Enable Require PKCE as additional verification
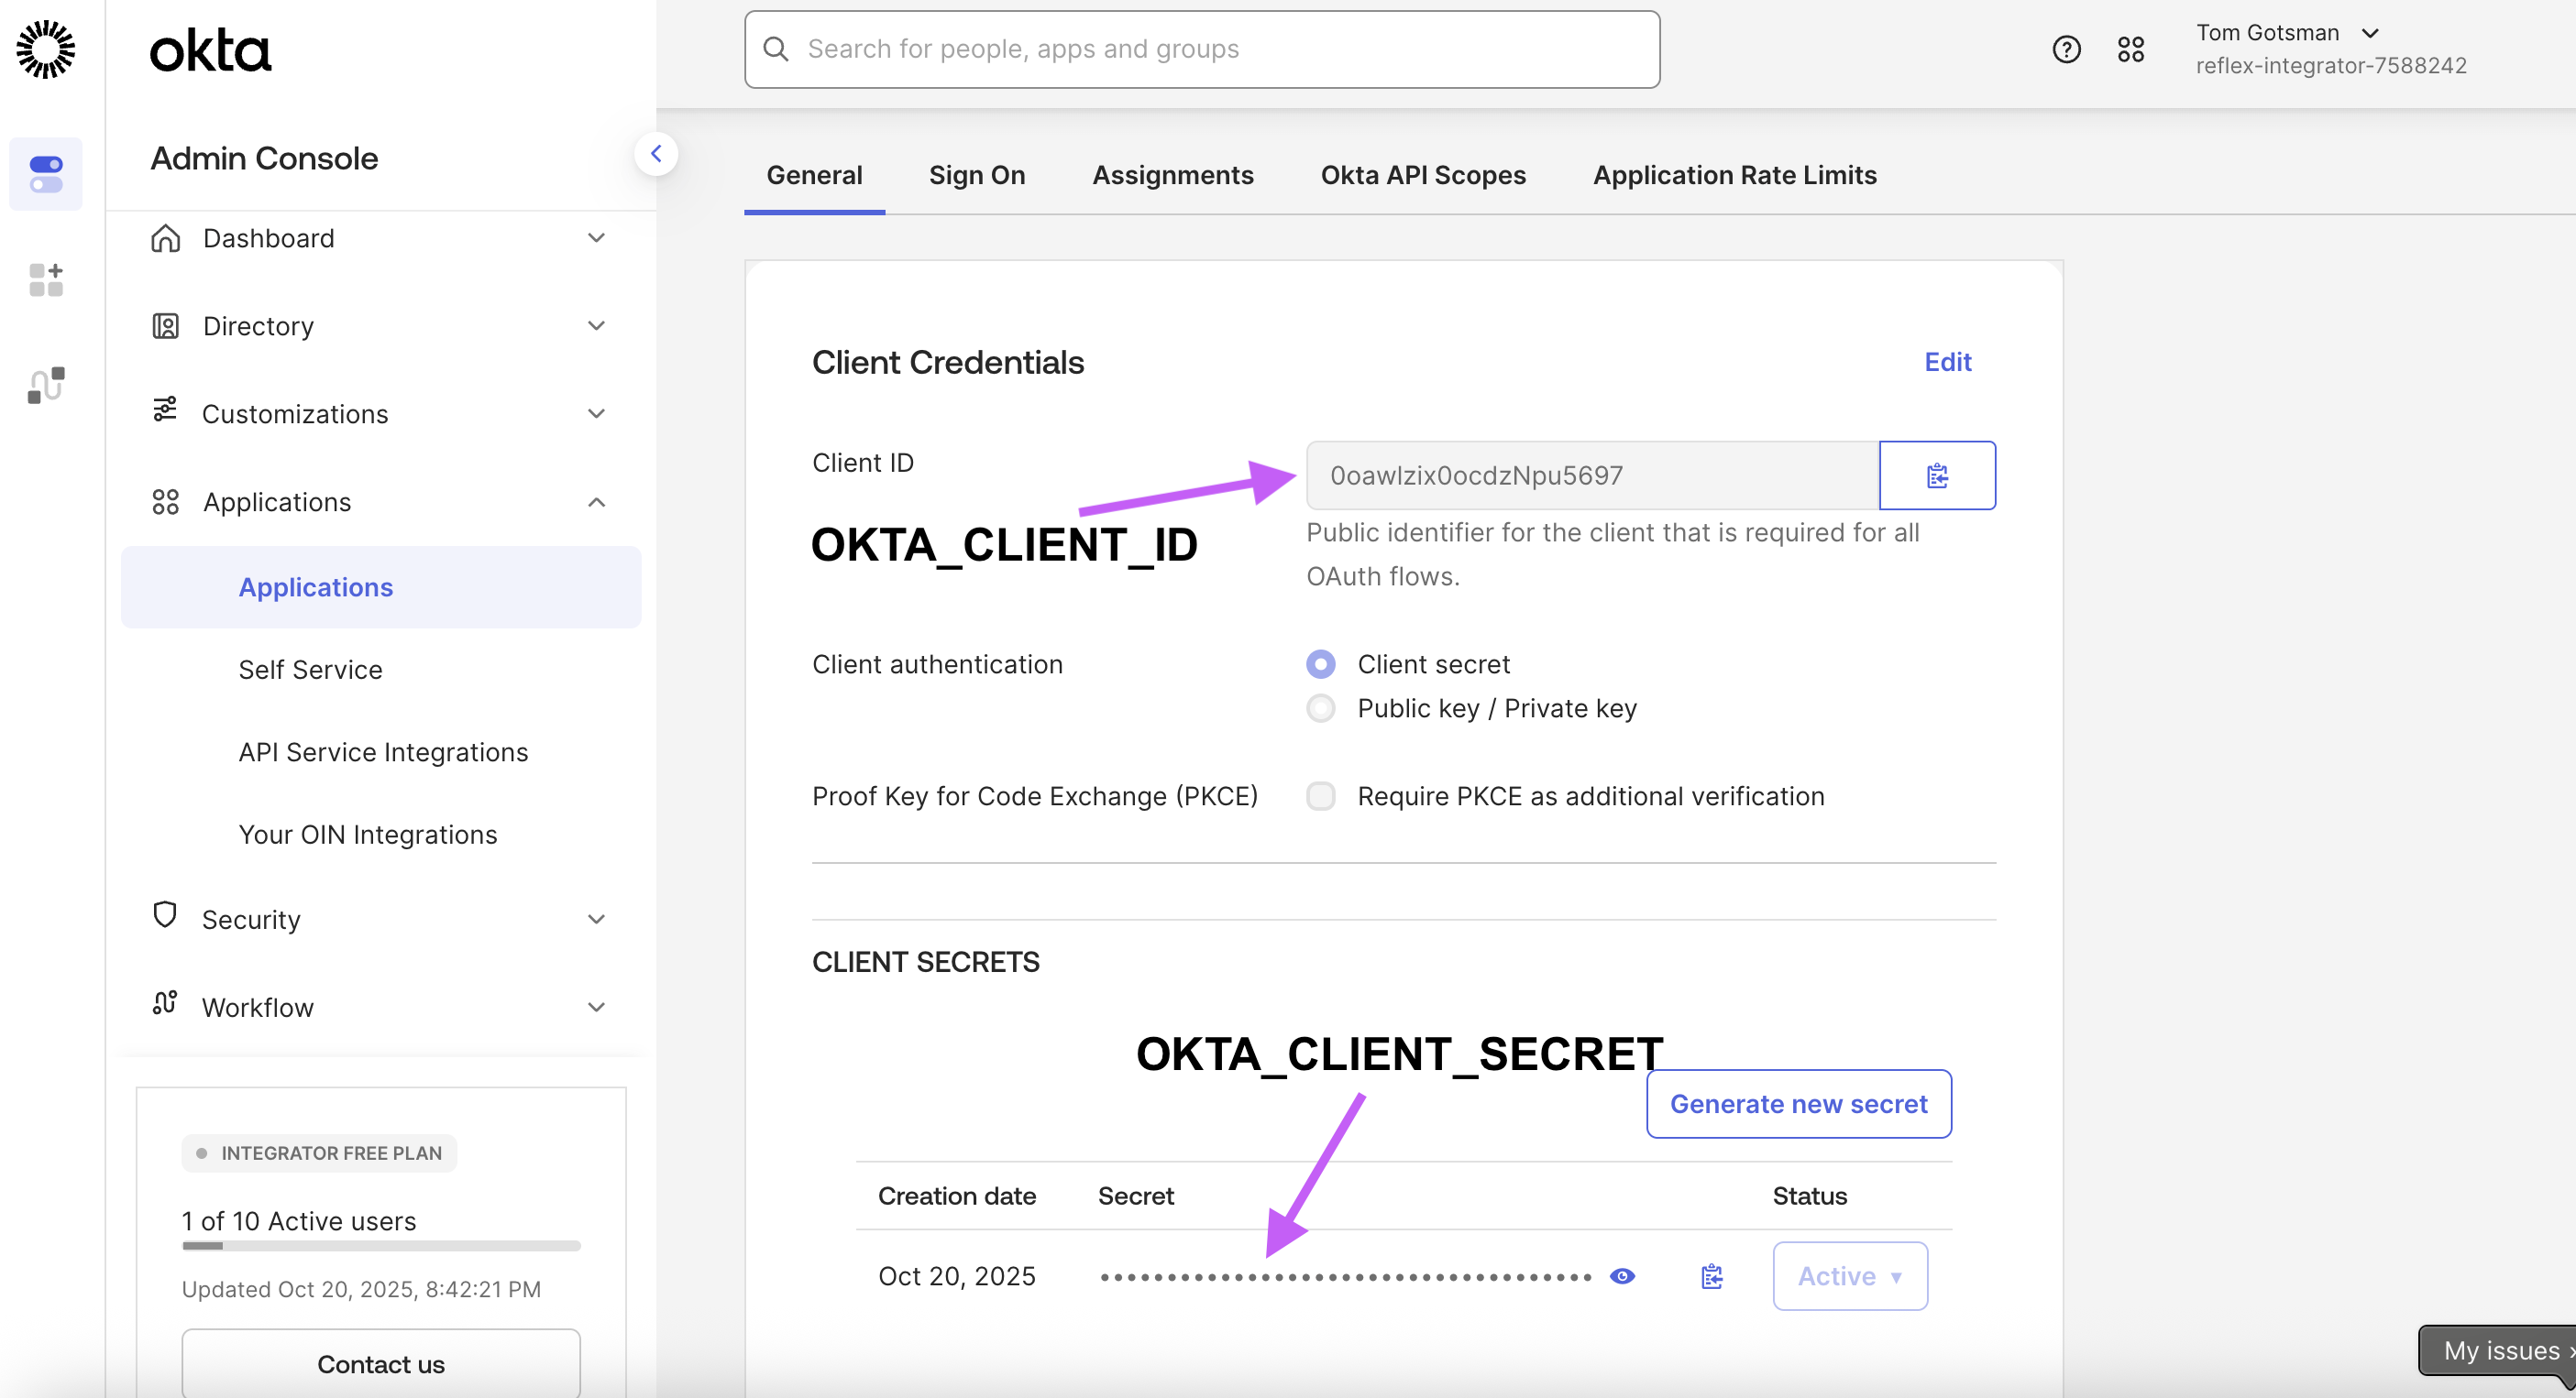Viewport: 2576px width, 1398px height. click(1320, 796)
